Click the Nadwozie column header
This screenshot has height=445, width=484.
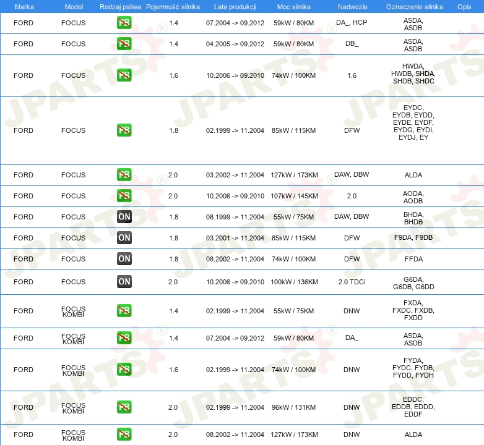353,7
